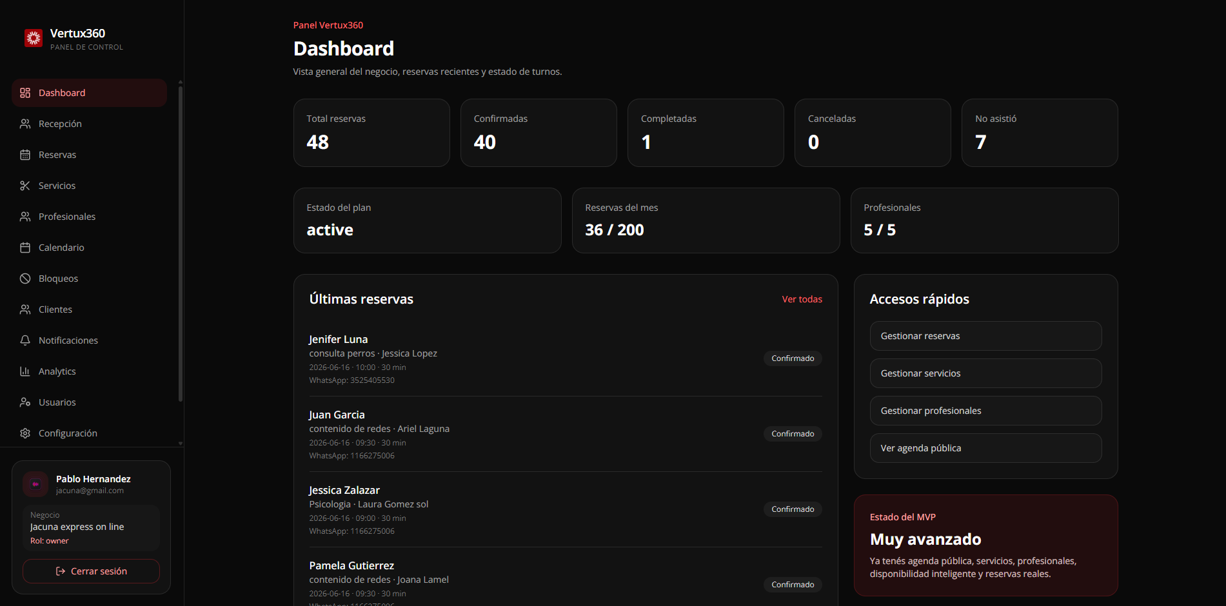Navigate to Servicios
Screen dimensions: 1226x606
click(89, 186)
